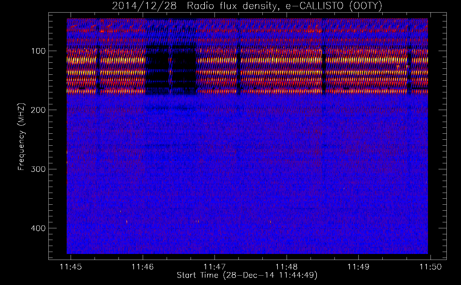Click the 100 frequency tick label
Viewport: 461px width, 285px height.
38,51
